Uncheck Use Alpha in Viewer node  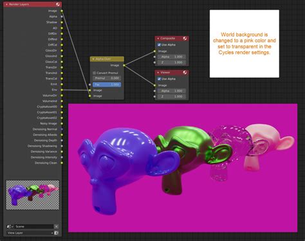coord(159,79)
